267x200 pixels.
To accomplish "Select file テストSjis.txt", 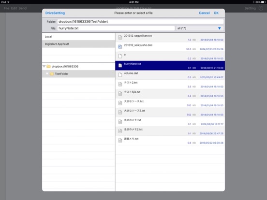I will (170, 94).
